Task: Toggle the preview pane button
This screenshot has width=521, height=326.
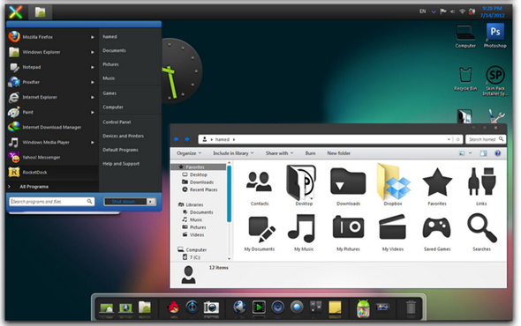Action: 483,153
